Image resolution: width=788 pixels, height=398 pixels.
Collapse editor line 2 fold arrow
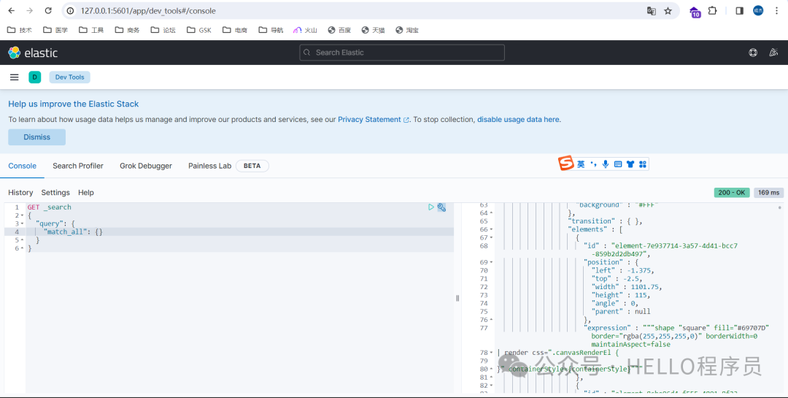point(22,215)
